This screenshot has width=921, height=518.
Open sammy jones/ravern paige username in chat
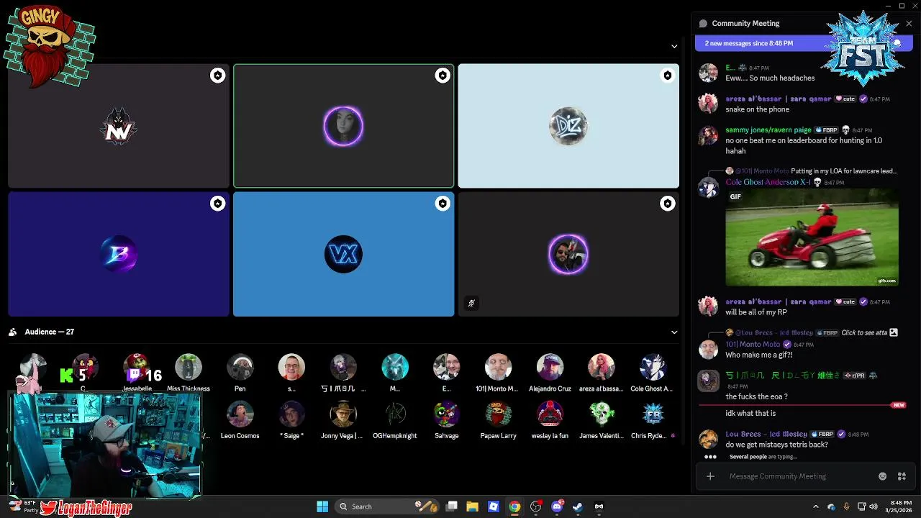[768, 130]
